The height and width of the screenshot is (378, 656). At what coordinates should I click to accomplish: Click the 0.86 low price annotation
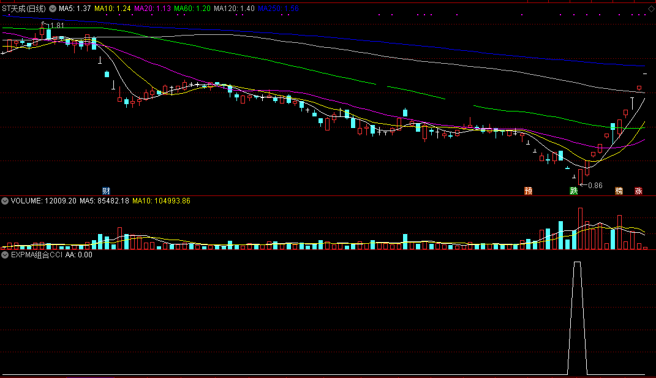[x=595, y=186]
